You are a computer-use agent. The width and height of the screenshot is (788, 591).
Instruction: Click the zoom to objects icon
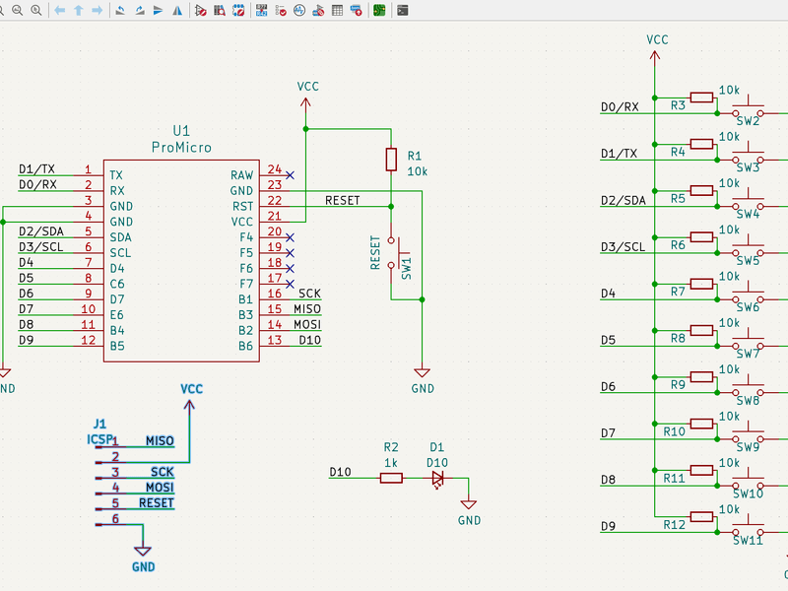[x=19, y=11]
